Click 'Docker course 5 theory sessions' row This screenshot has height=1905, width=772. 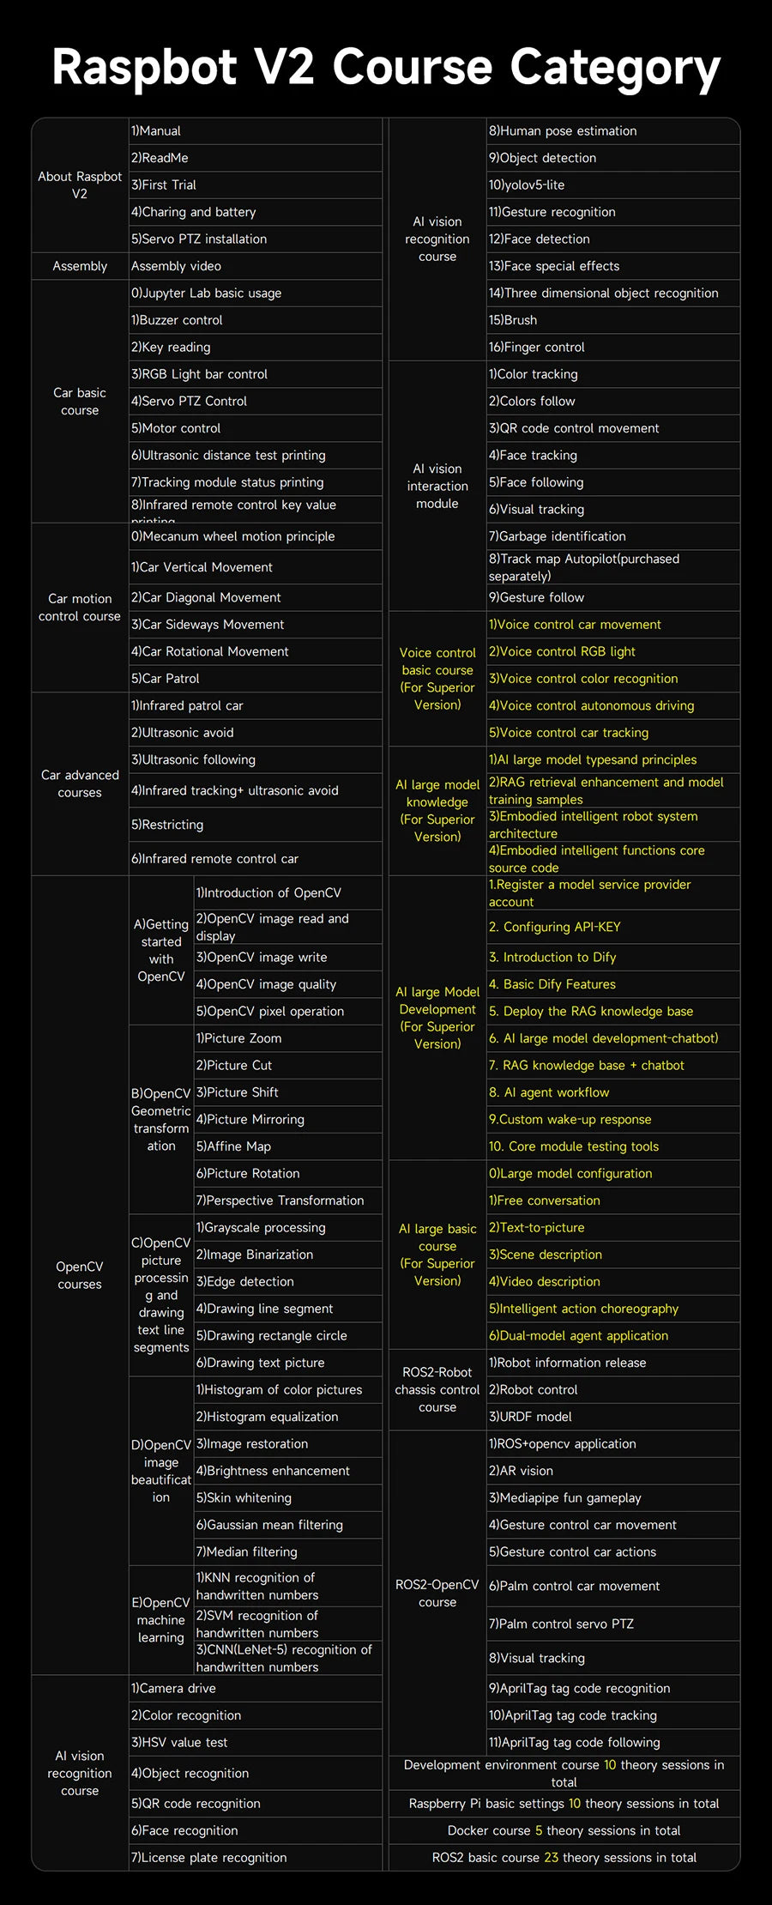(x=564, y=1830)
